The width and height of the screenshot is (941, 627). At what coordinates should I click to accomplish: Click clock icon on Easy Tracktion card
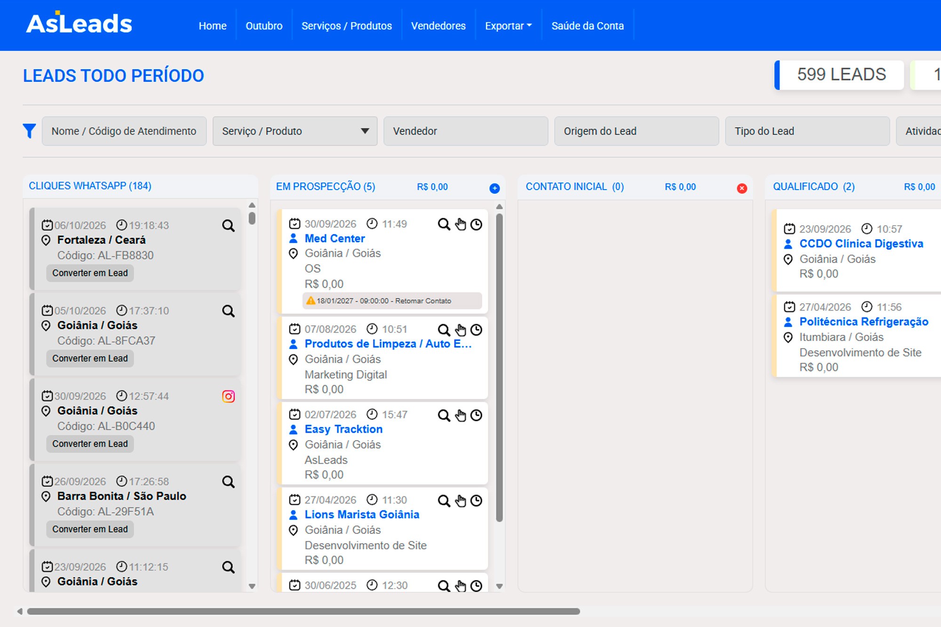[476, 415]
